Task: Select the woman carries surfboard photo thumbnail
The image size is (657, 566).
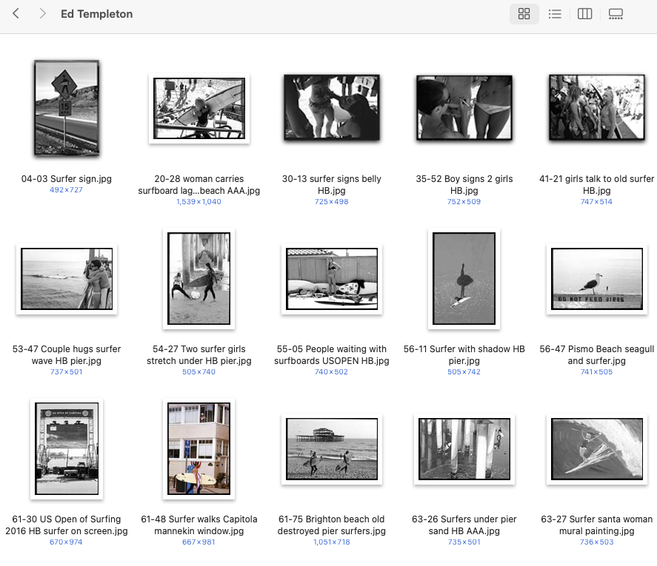Action: [199, 109]
